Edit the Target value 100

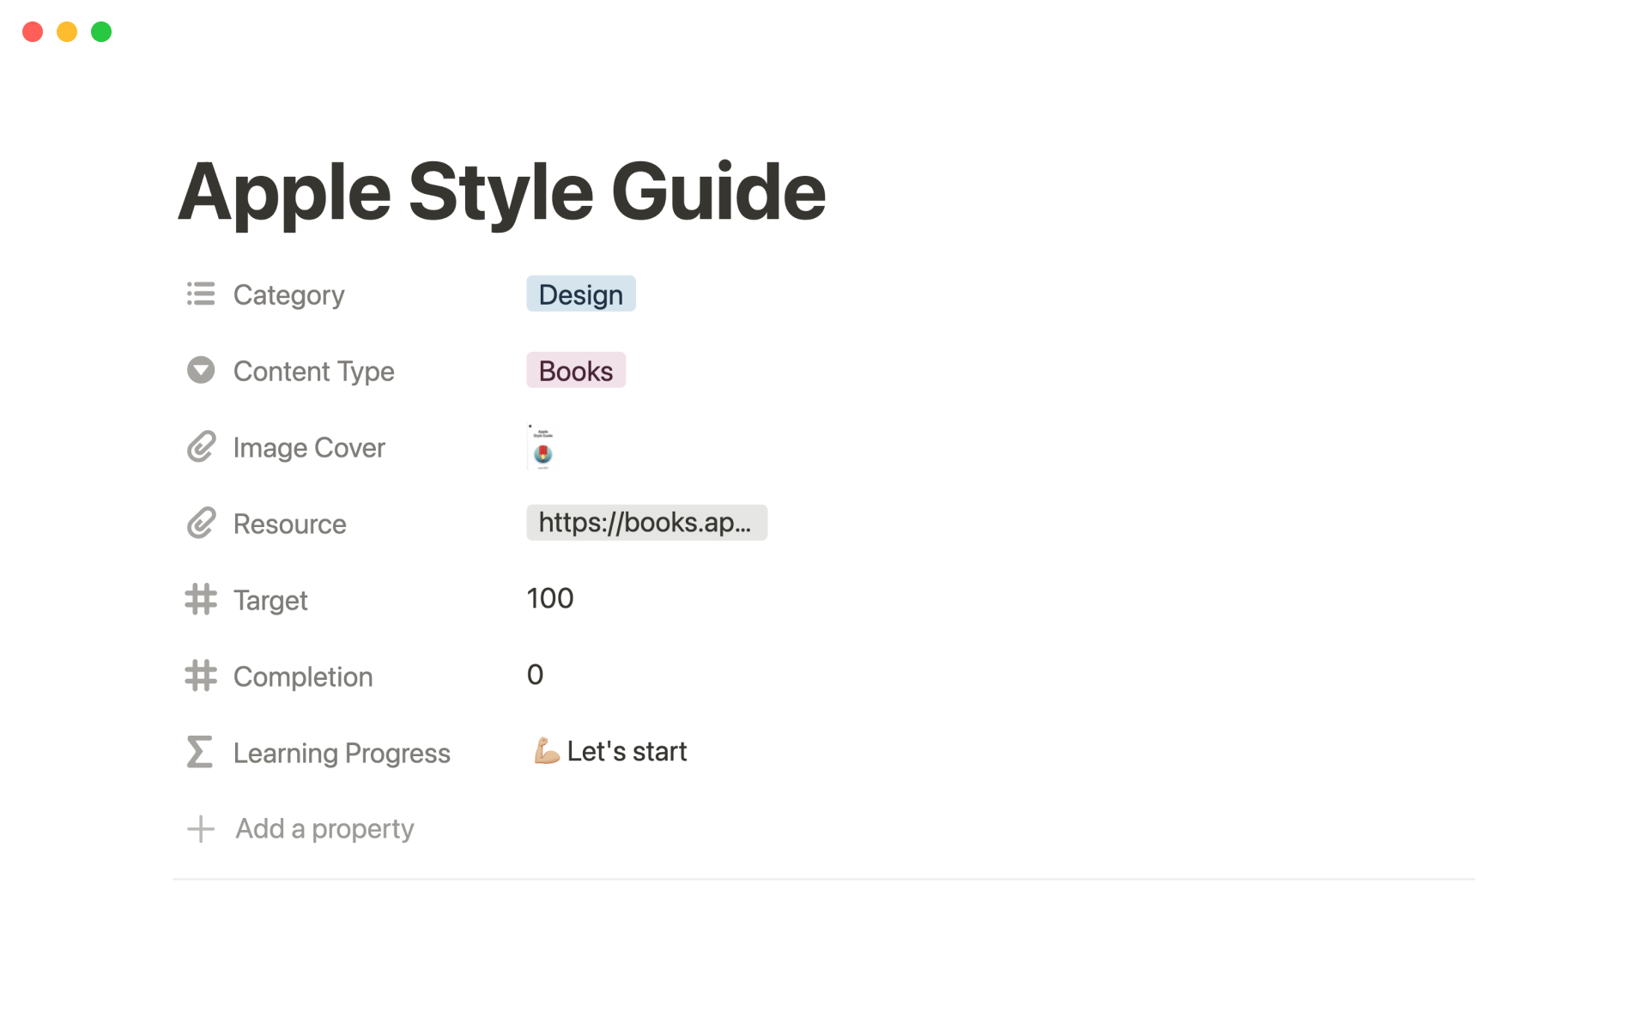pyautogui.click(x=550, y=598)
